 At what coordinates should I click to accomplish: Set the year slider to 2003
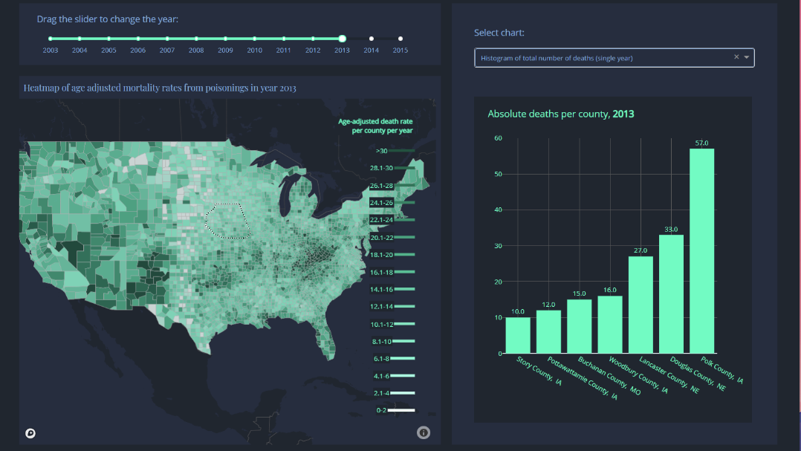(x=51, y=39)
